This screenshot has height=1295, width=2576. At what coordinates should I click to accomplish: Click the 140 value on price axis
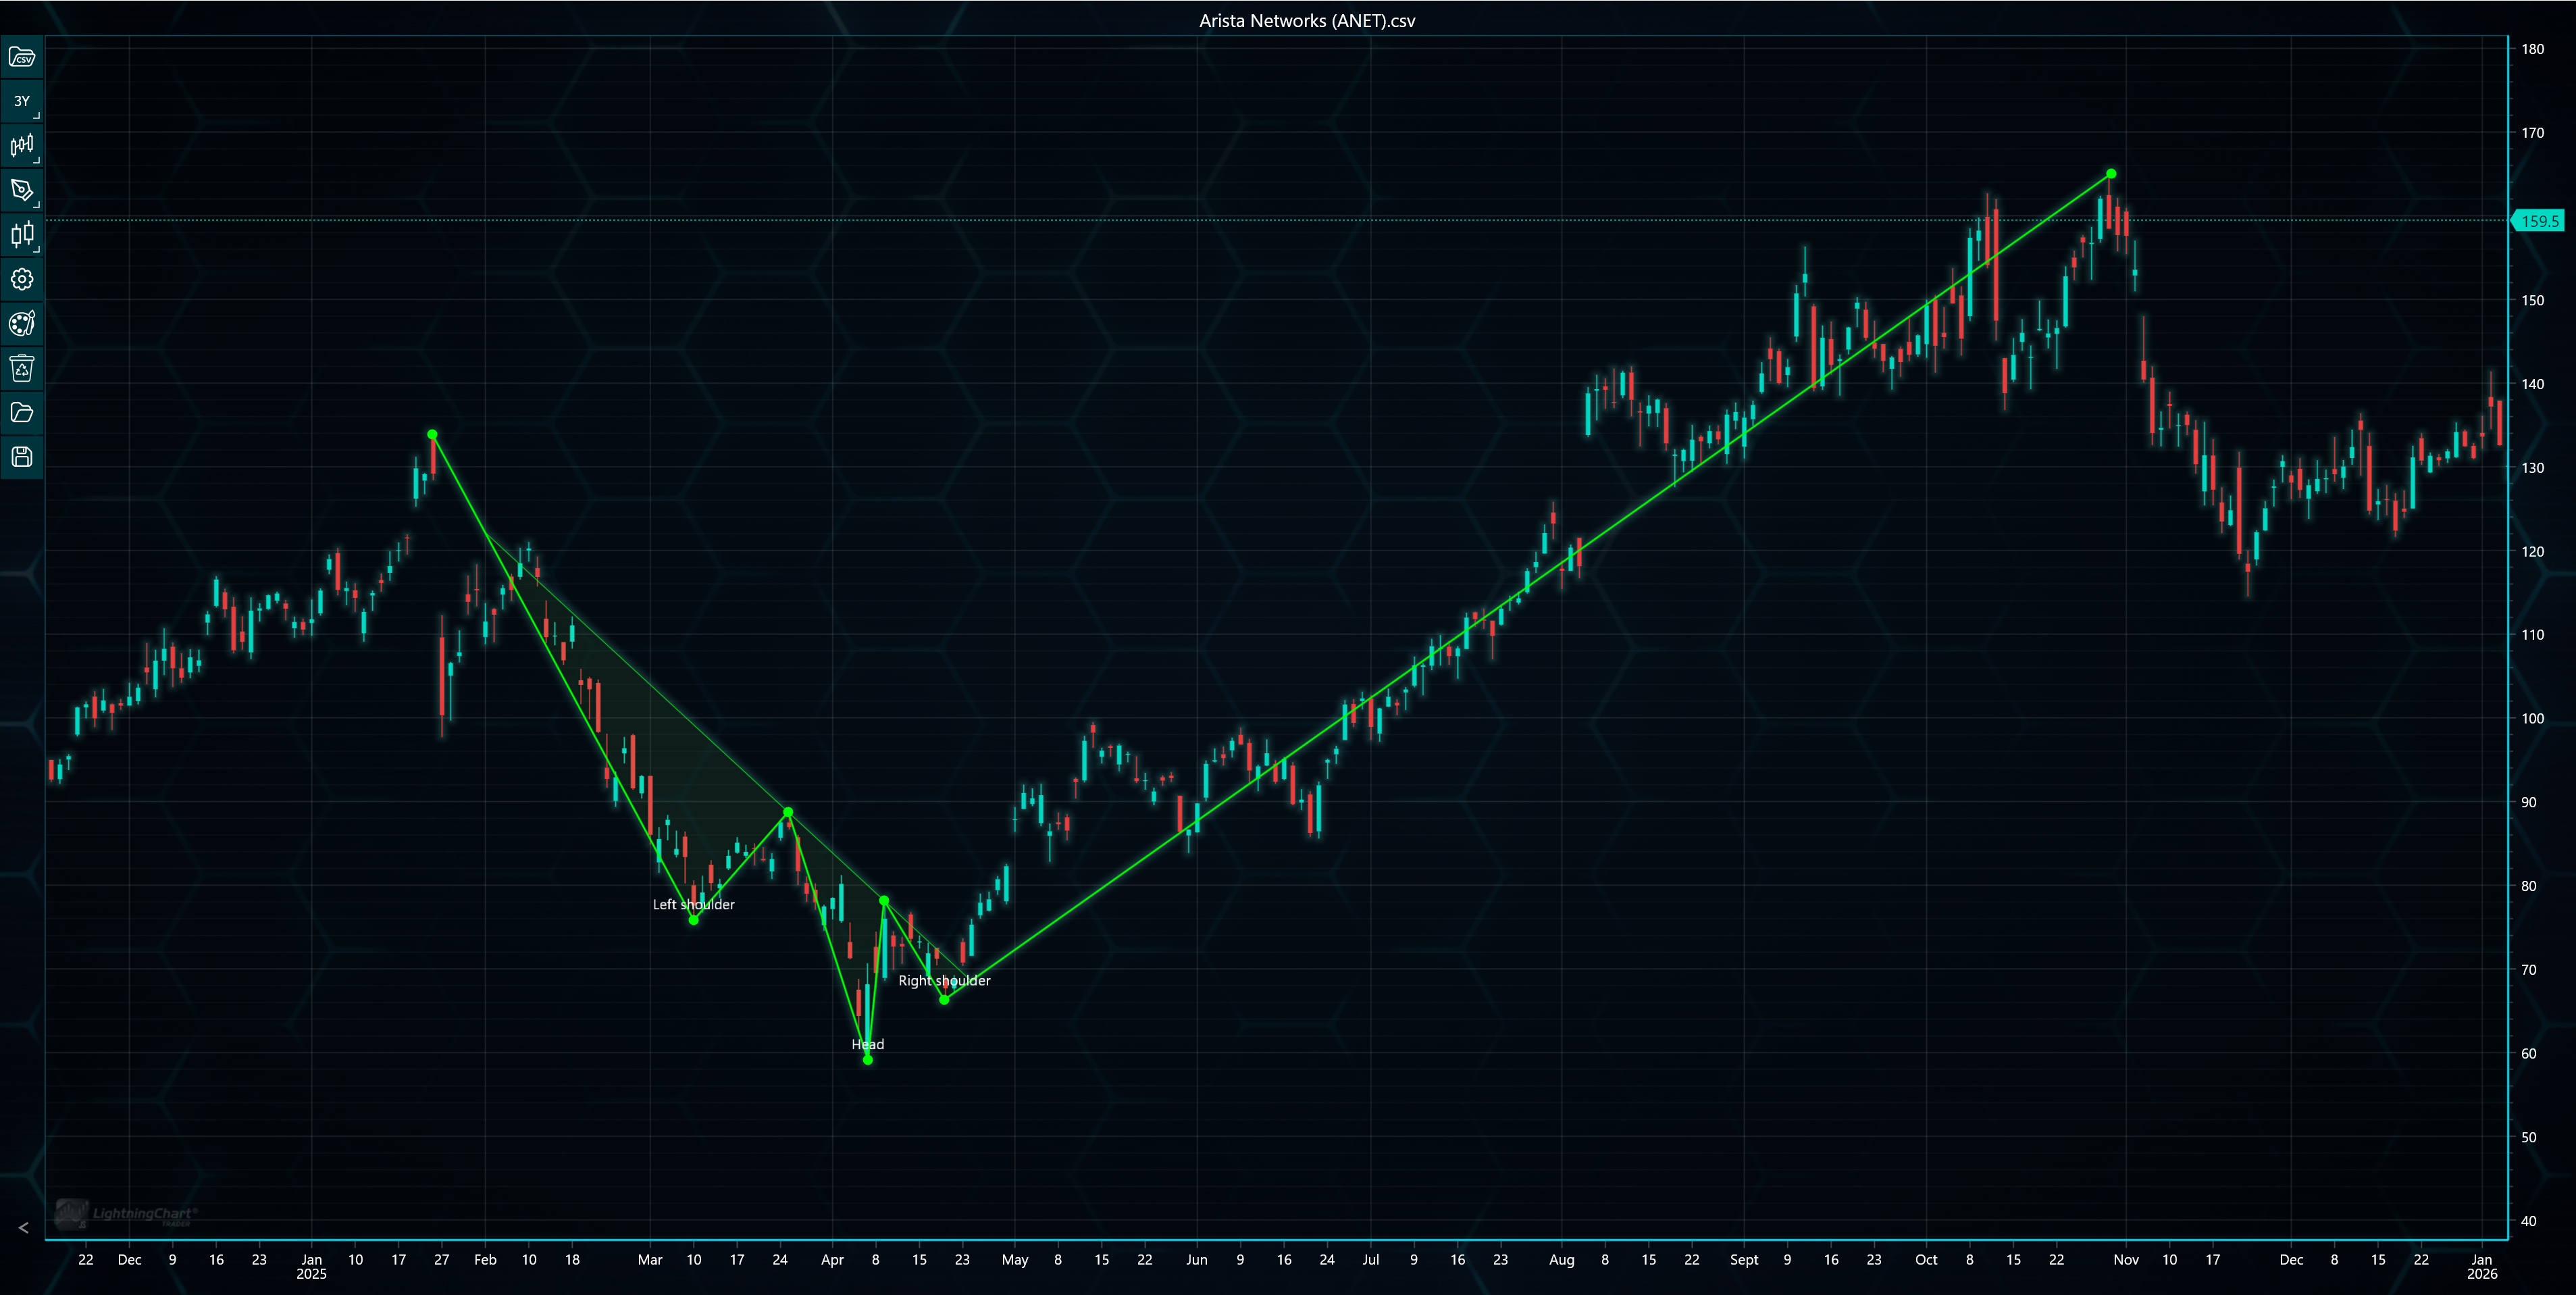2532,384
